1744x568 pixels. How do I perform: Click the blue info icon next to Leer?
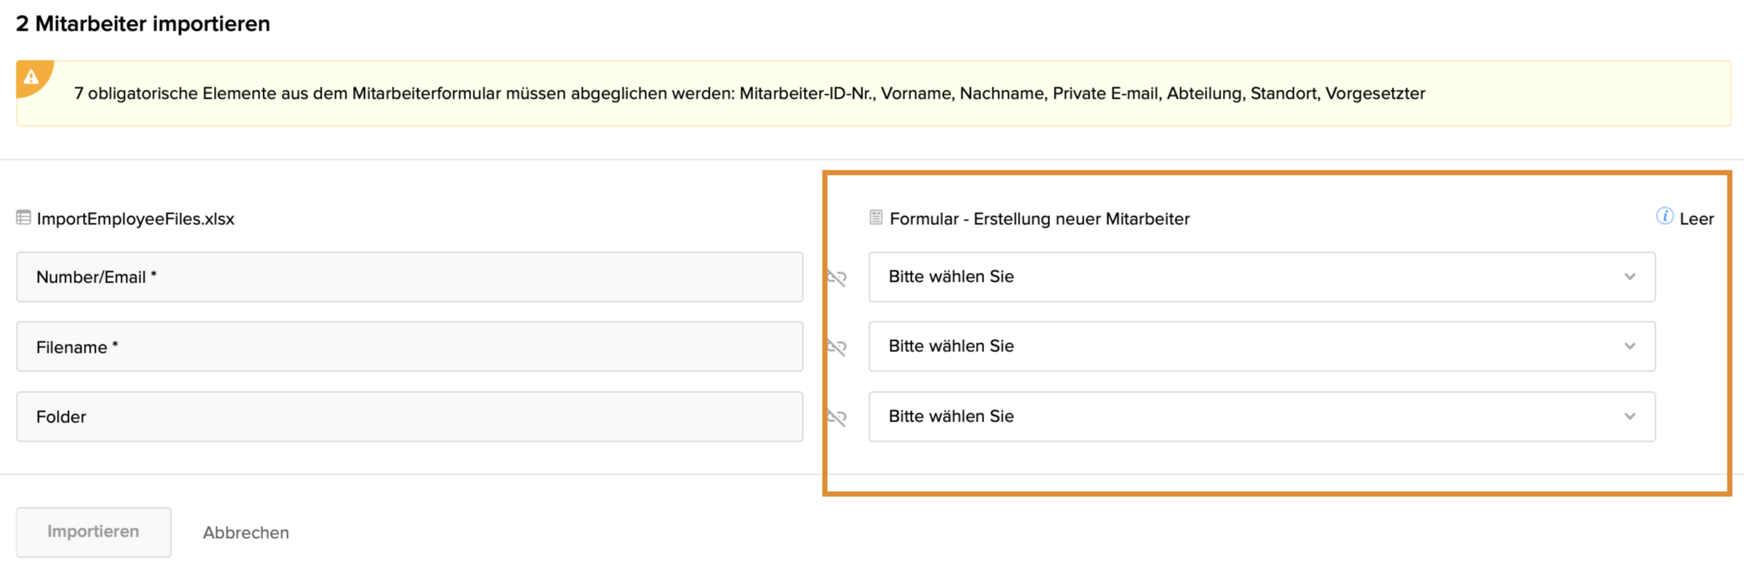(1664, 217)
